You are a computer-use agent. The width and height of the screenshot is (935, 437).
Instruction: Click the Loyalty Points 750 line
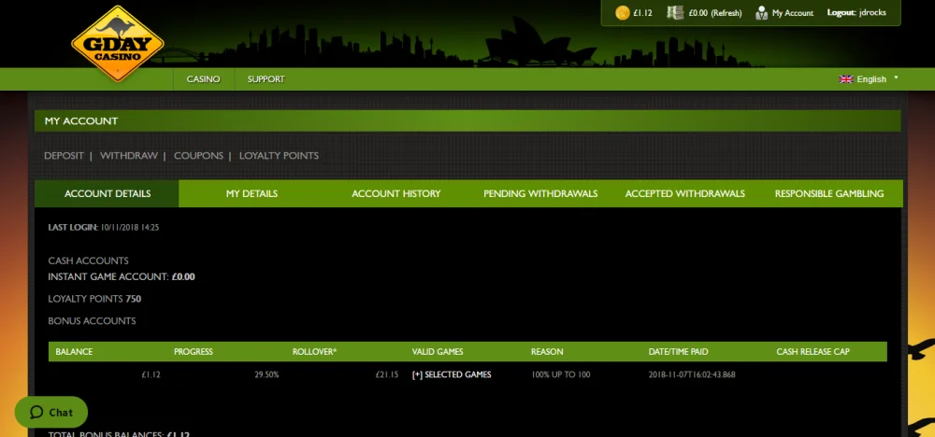click(94, 299)
